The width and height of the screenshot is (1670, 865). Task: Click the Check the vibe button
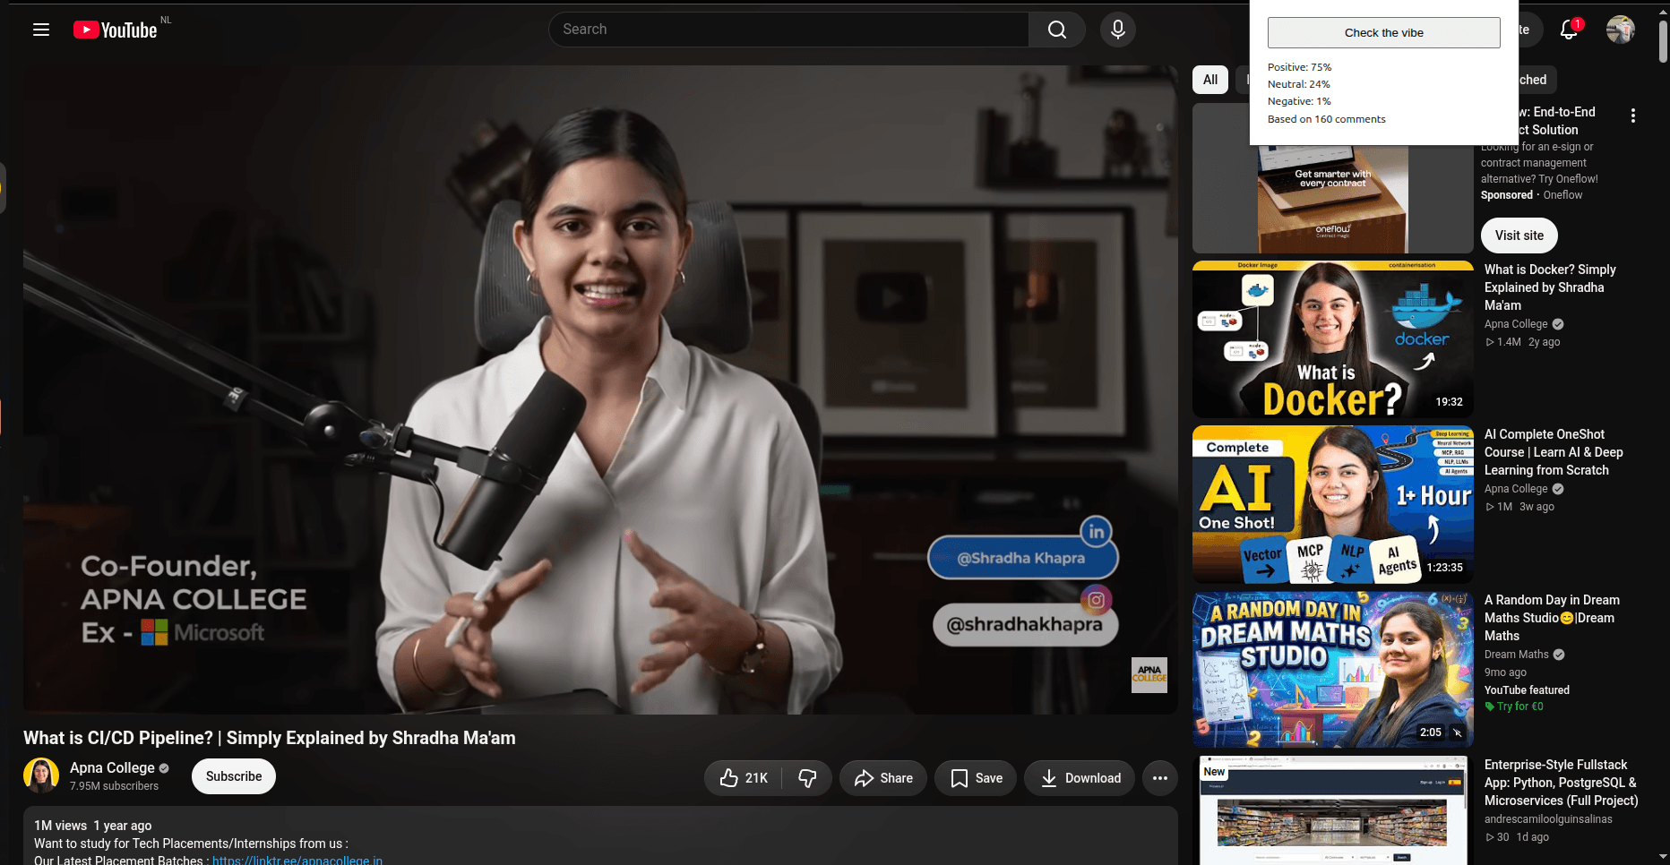pyautogui.click(x=1383, y=33)
